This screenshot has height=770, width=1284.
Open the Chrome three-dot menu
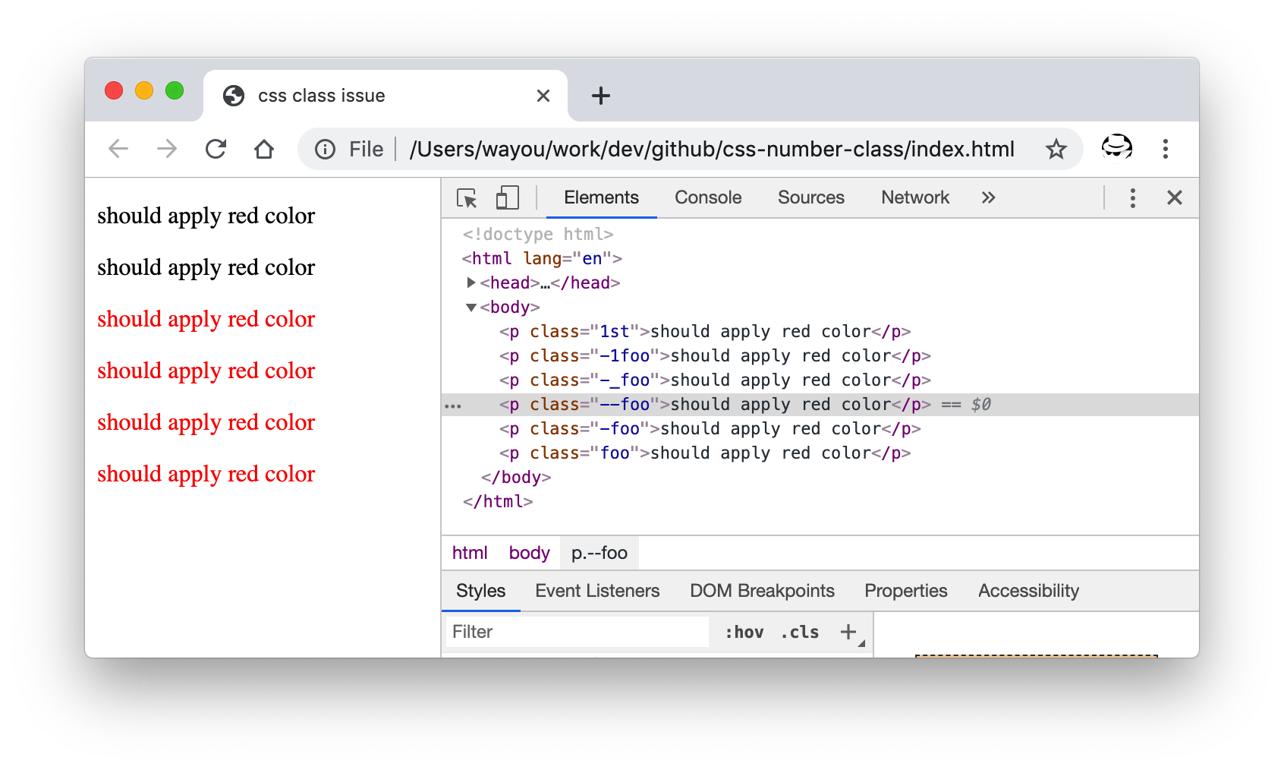pyautogui.click(x=1165, y=149)
